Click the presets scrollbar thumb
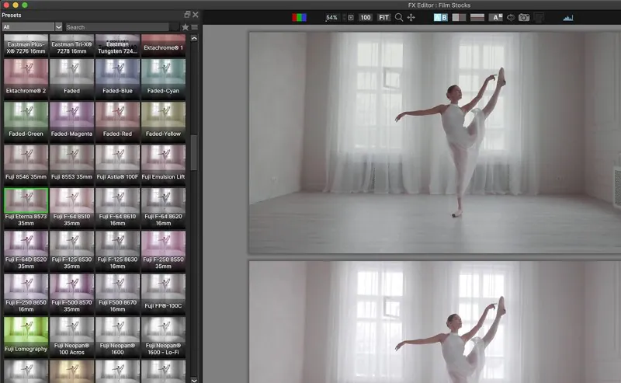 (x=194, y=152)
